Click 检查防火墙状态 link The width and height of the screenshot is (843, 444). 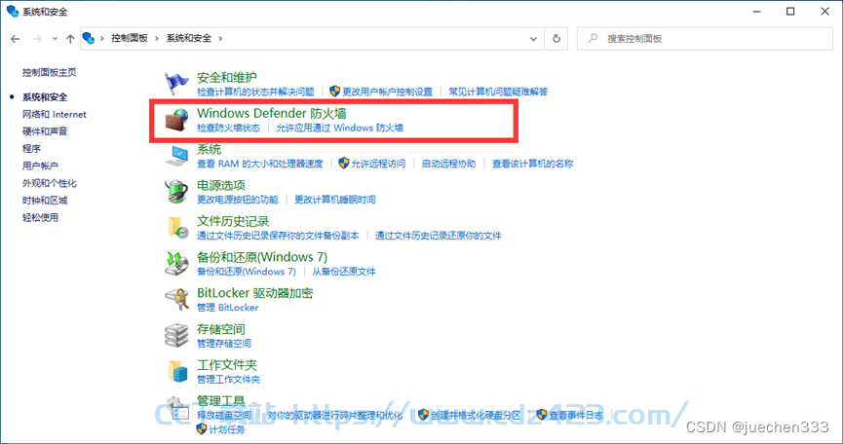(x=228, y=128)
